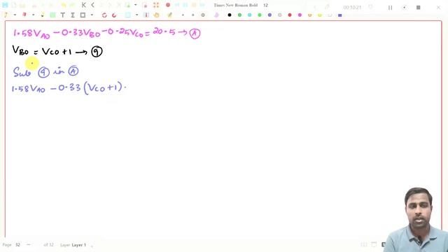Click the Times New Roman Bold font selector
The height and width of the screenshot is (252, 448).
[x=236, y=5]
